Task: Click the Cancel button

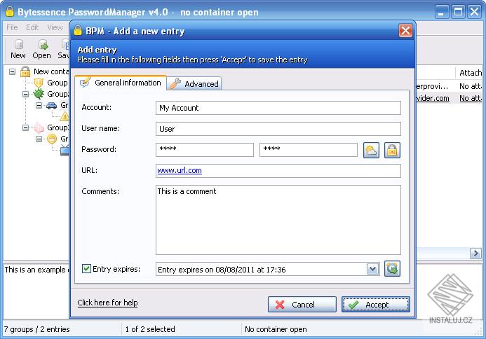Action: pos(302,304)
